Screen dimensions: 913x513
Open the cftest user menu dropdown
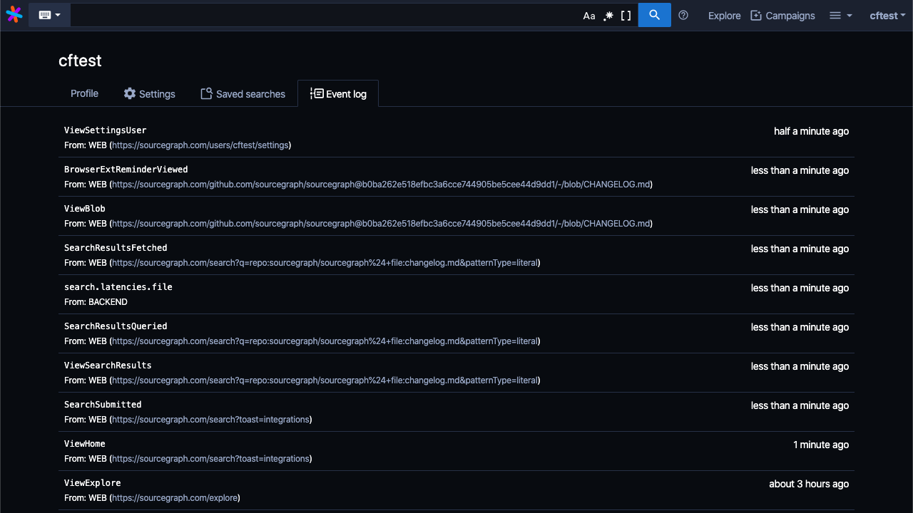[887, 16]
